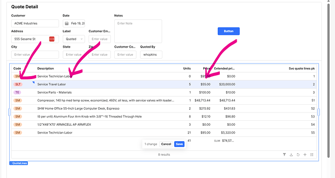Save the pending table change
Image resolution: width=335 pixels, height=178 pixels.
[x=179, y=144]
